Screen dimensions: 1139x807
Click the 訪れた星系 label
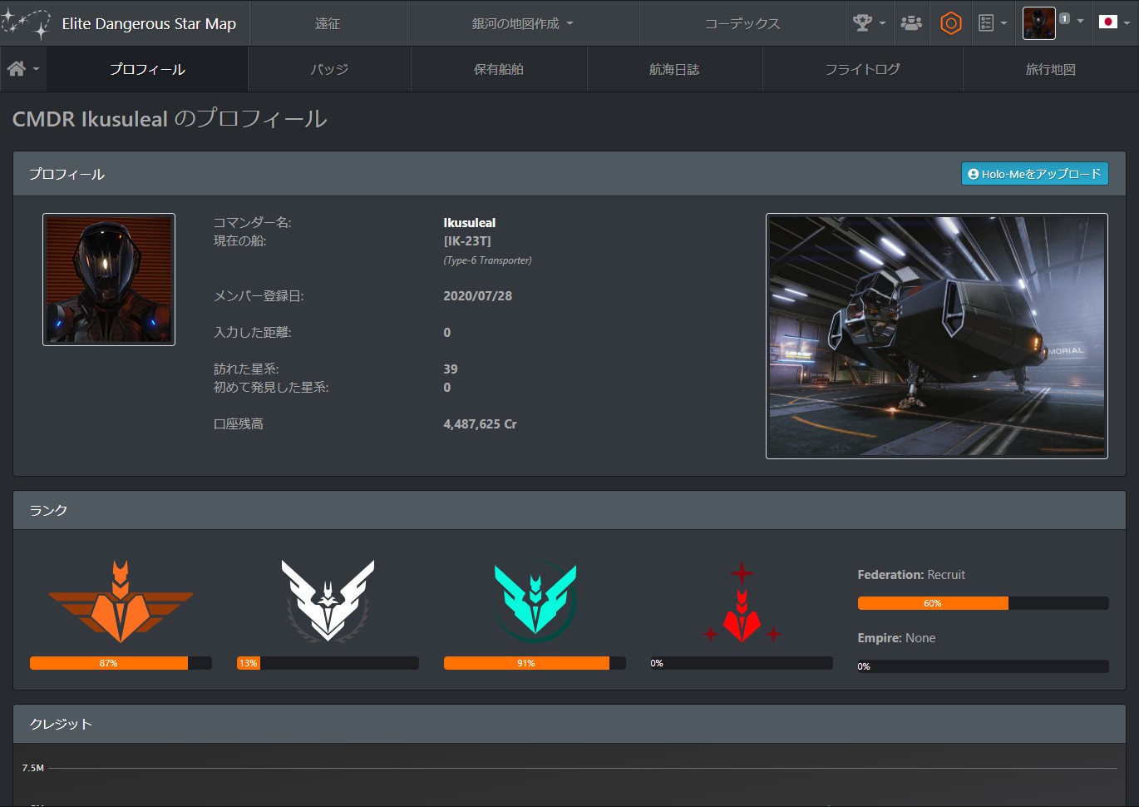point(246,369)
